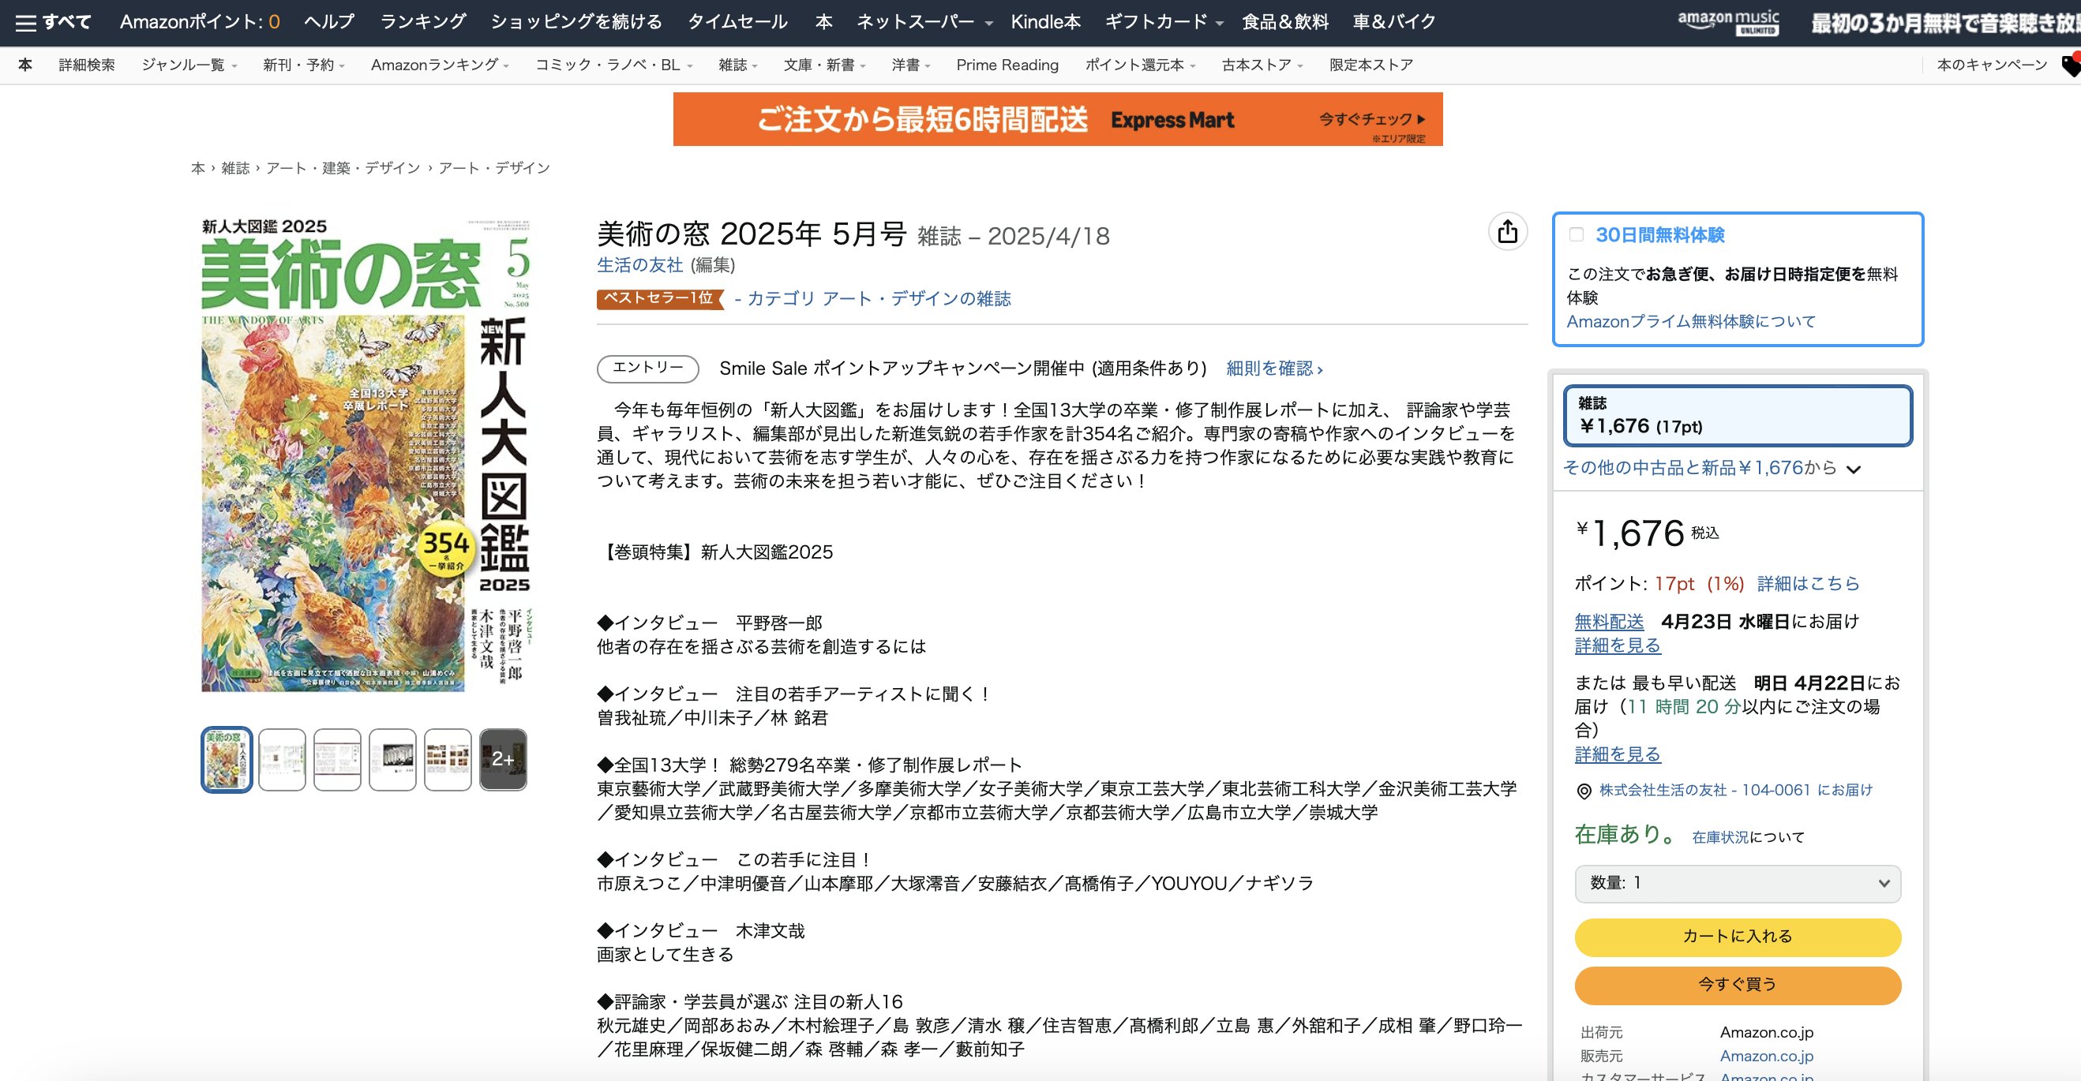The width and height of the screenshot is (2081, 1081).
Task: Open the 数量 quantity dropdown
Action: point(1737,883)
